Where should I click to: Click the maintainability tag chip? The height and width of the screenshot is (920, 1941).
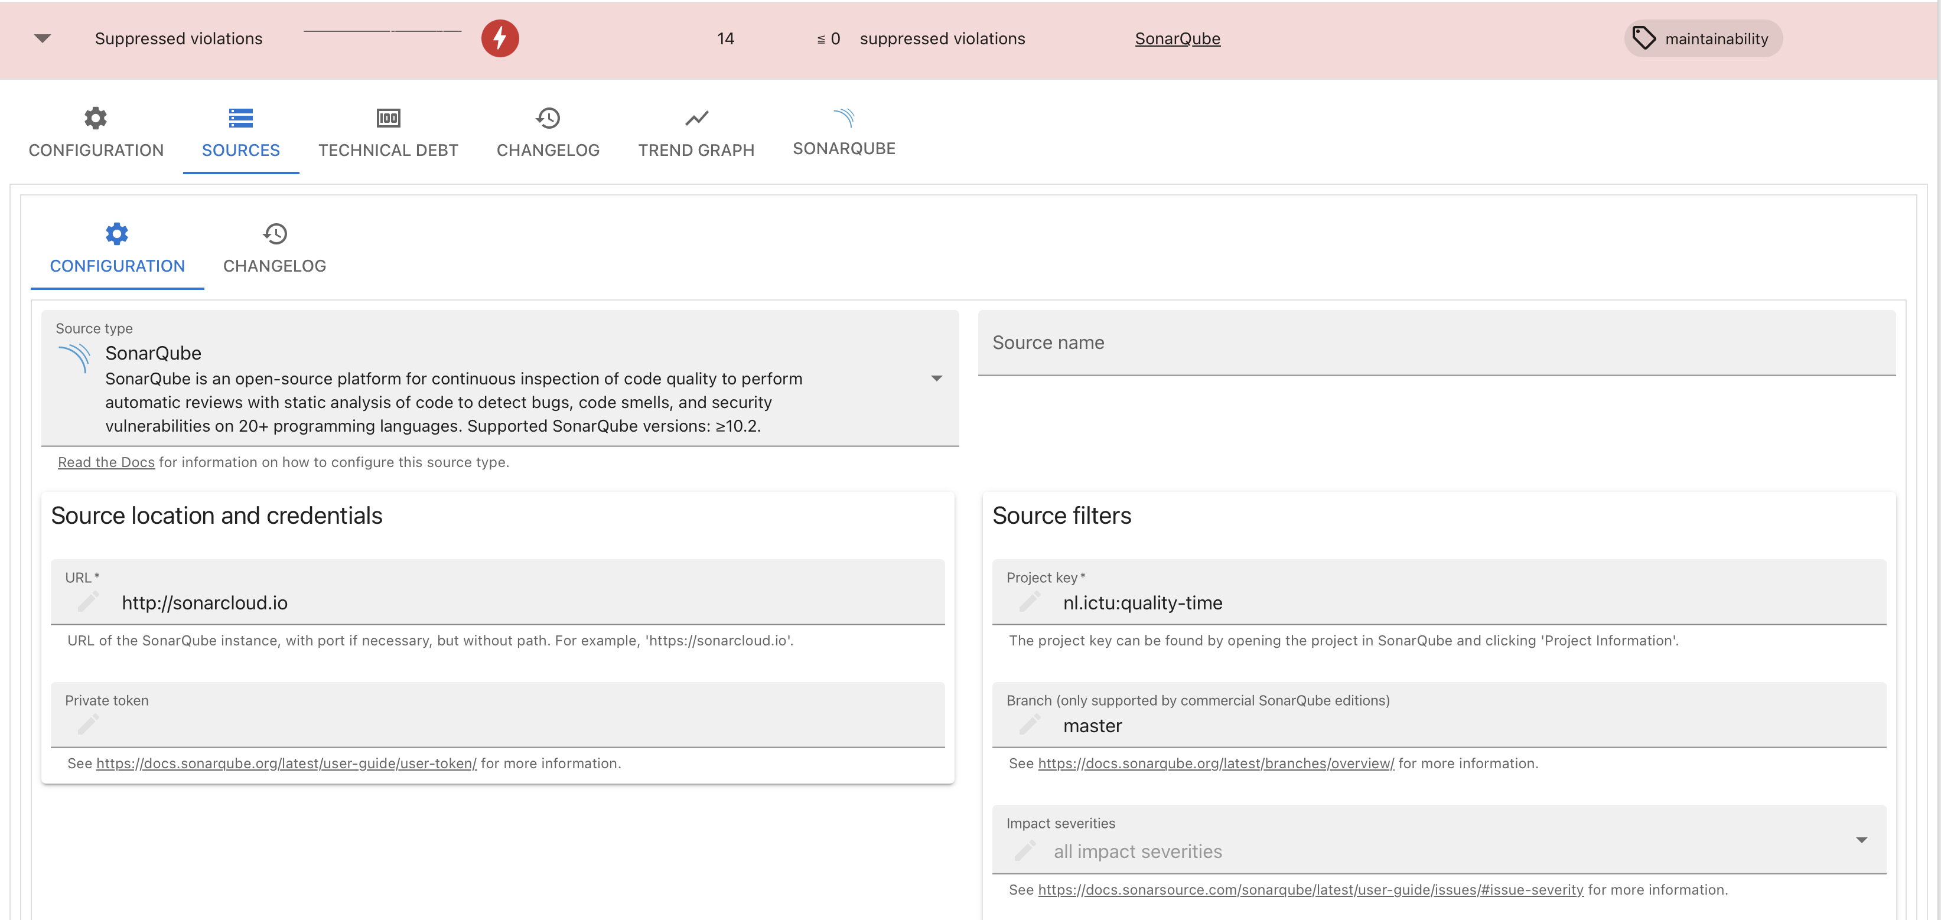coord(1702,38)
